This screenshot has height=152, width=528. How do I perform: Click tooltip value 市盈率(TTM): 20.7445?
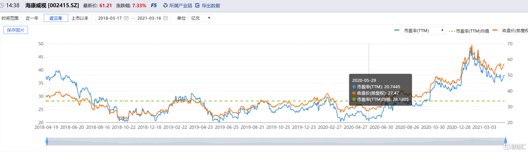click(379, 87)
